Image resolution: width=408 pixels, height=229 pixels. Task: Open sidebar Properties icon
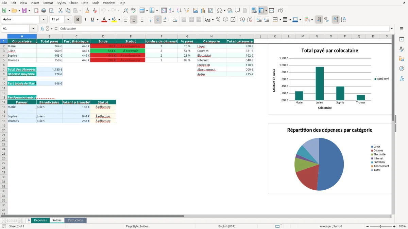tap(402, 39)
